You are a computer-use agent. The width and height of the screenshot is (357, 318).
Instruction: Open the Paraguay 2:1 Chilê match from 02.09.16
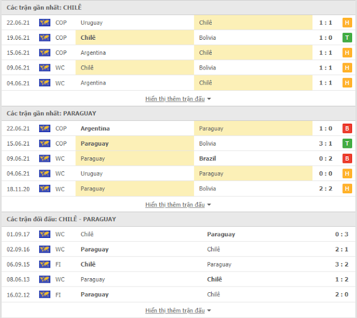(x=178, y=249)
